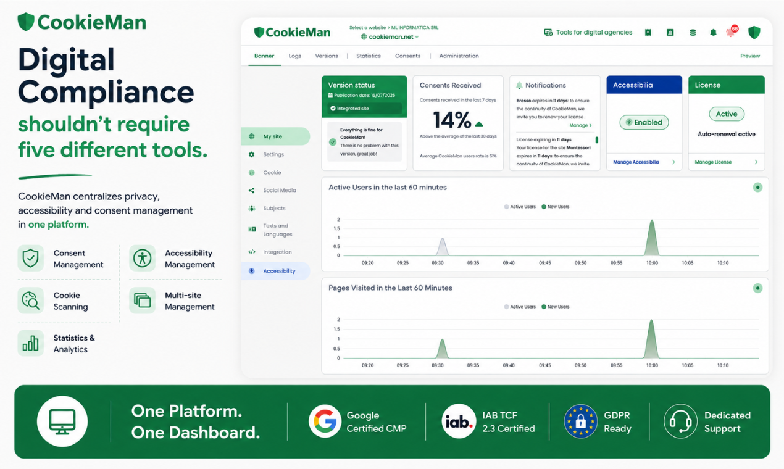
Task: Toggle New Users legend in Active Users chart
Action: [x=556, y=207]
